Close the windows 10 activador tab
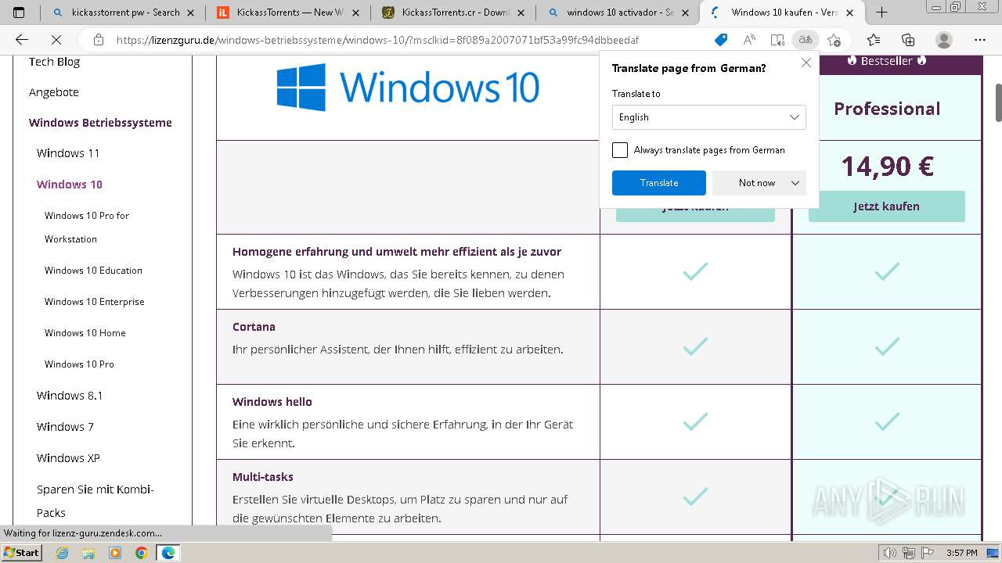 coord(686,13)
